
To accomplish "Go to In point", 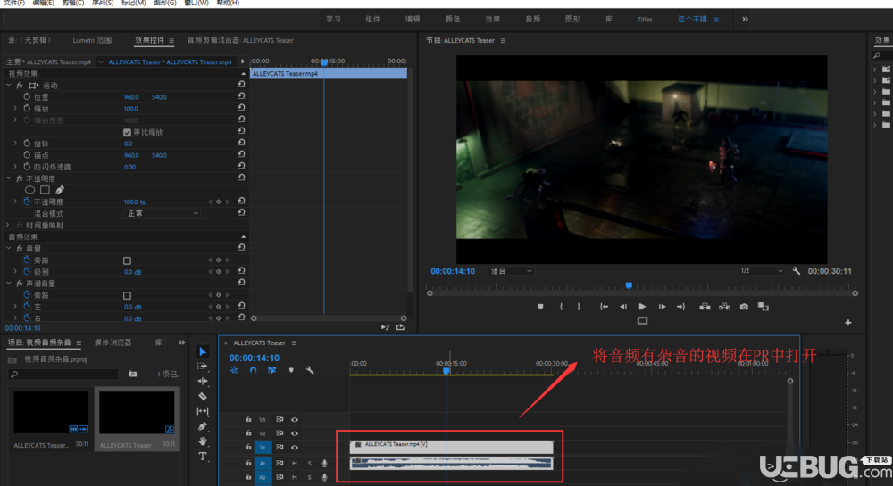I will click(x=604, y=307).
